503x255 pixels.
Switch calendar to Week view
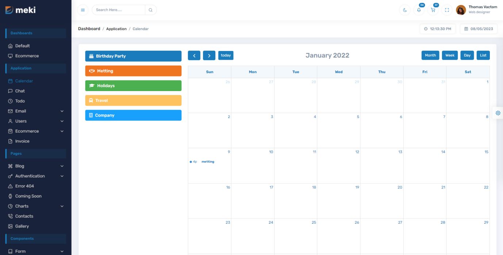pos(450,55)
